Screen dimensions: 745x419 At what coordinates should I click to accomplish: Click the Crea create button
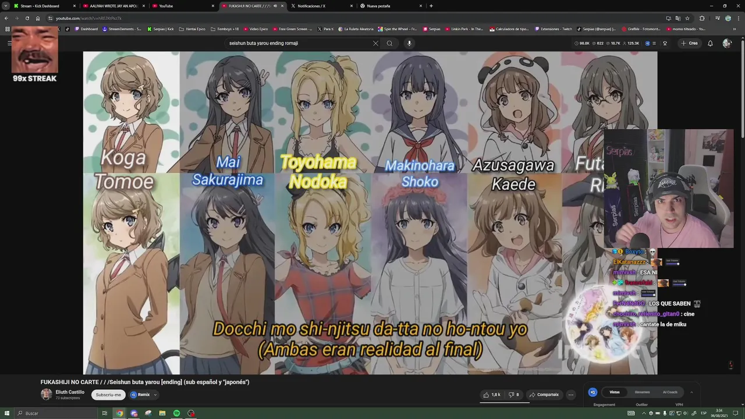689,43
